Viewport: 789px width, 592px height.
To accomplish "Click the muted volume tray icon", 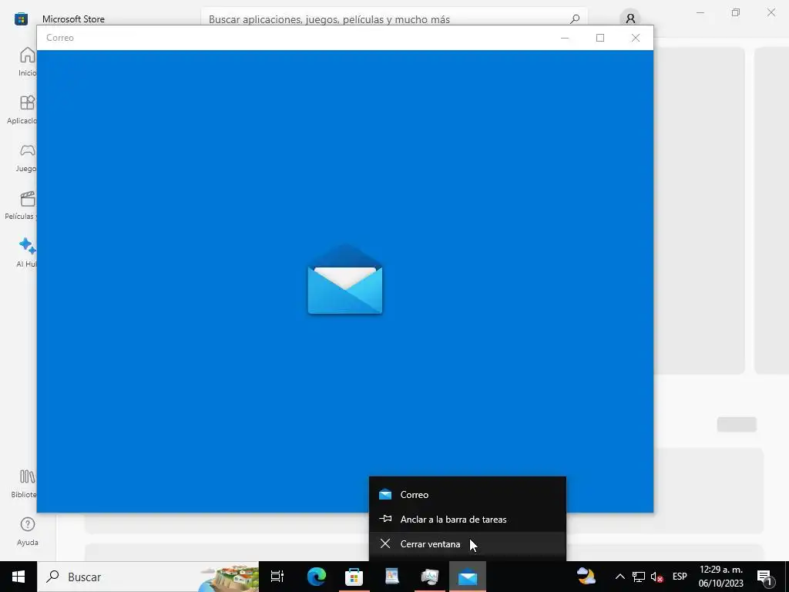I will (656, 577).
